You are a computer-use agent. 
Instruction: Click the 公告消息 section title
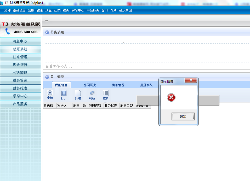pyautogui.click(x=57, y=32)
